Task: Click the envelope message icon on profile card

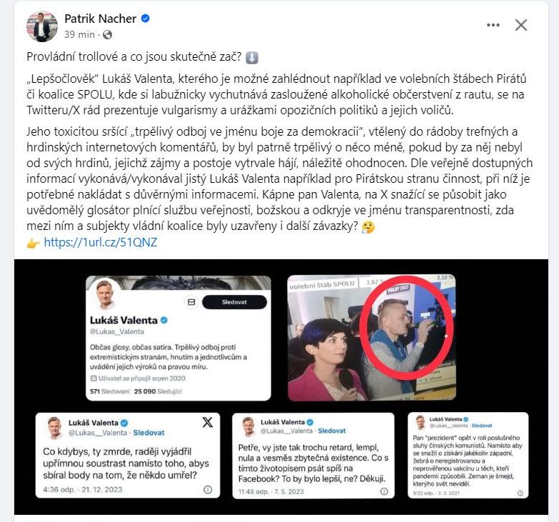Action: pos(191,302)
